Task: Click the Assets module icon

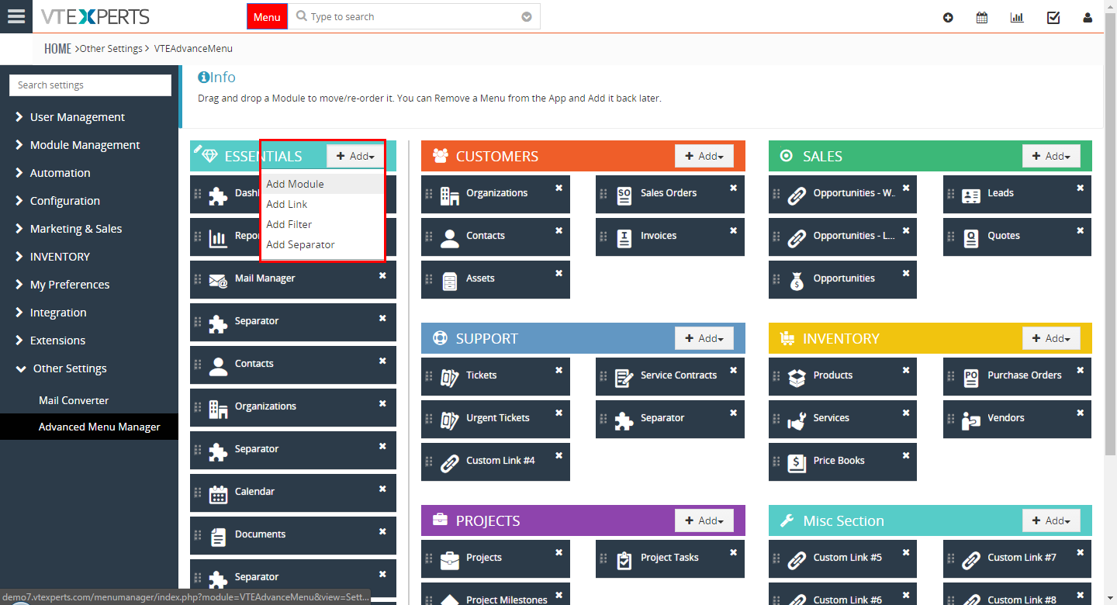Action: 450,282
